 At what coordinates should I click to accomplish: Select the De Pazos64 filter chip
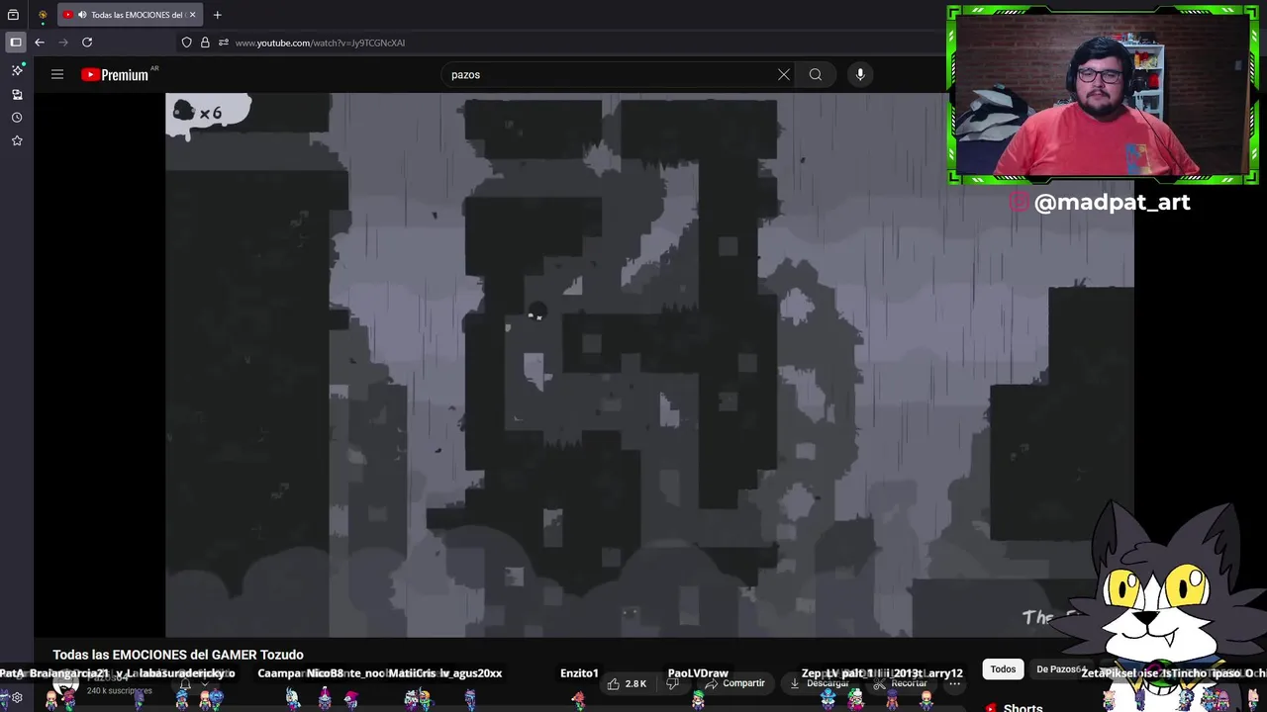coord(1058,669)
